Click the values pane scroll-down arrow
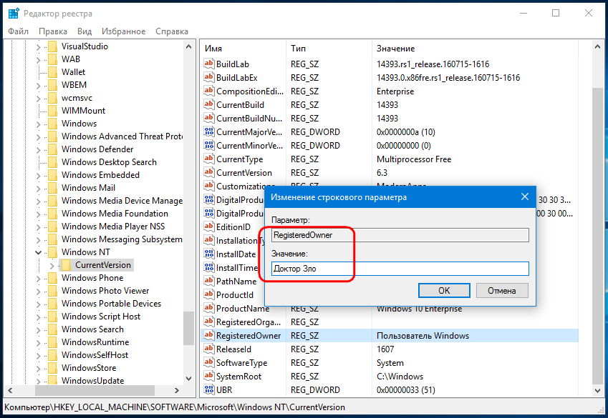608x418 pixels. (597, 391)
